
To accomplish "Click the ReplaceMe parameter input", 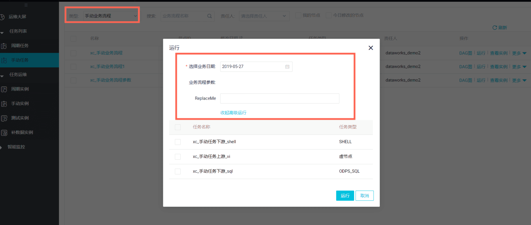I will [x=280, y=98].
